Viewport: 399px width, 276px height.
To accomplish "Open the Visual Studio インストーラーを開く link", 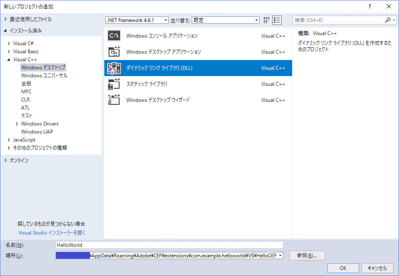I will click(52, 232).
